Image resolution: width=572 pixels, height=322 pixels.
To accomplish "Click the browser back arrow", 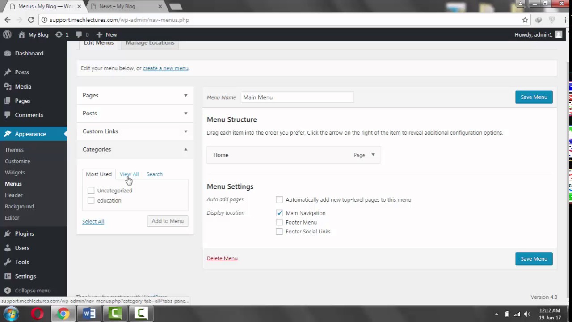I will (8, 20).
